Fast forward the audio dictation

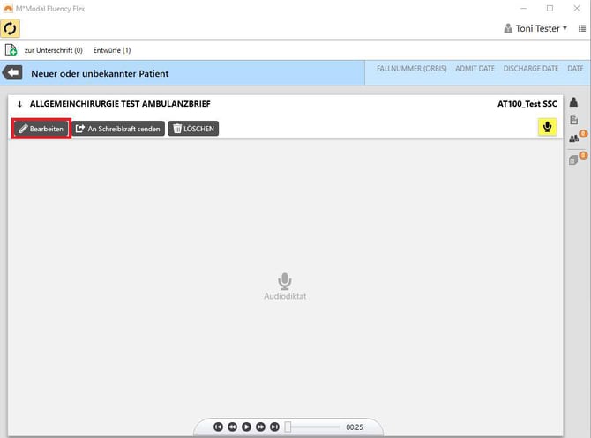(x=260, y=427)
